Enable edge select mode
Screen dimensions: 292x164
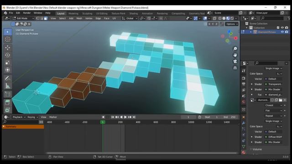42,18
